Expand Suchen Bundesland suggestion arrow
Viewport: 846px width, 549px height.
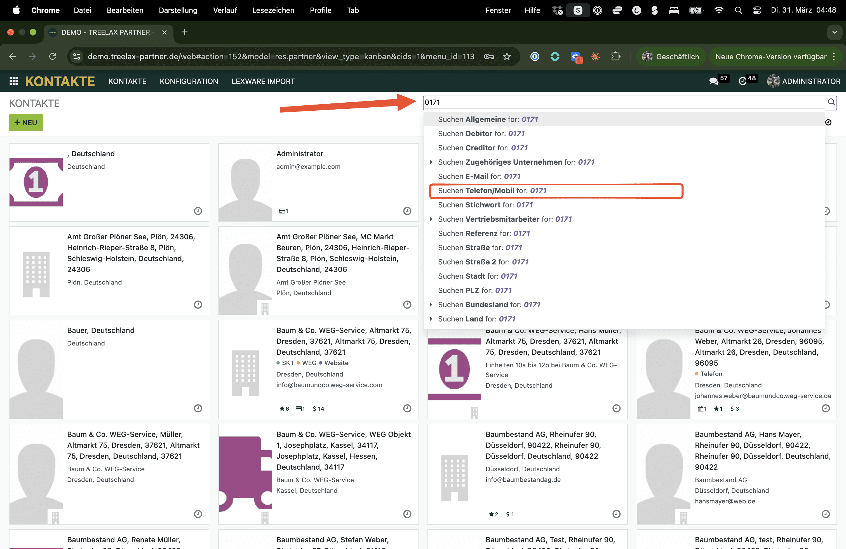431,305
